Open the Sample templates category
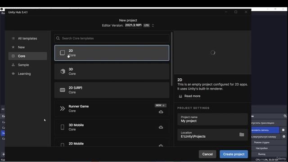Image resolution: width=288 pixels, height=162 pixels. [27, 65]
